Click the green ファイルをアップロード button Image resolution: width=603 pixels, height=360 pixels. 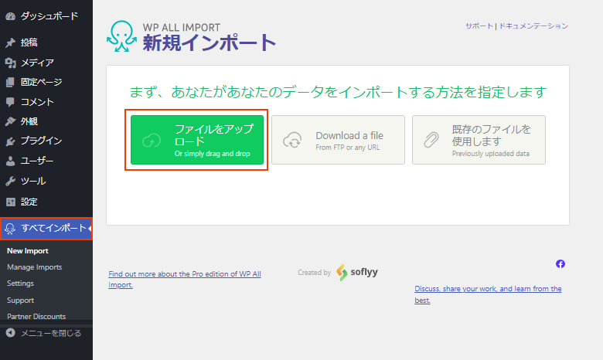196,140
